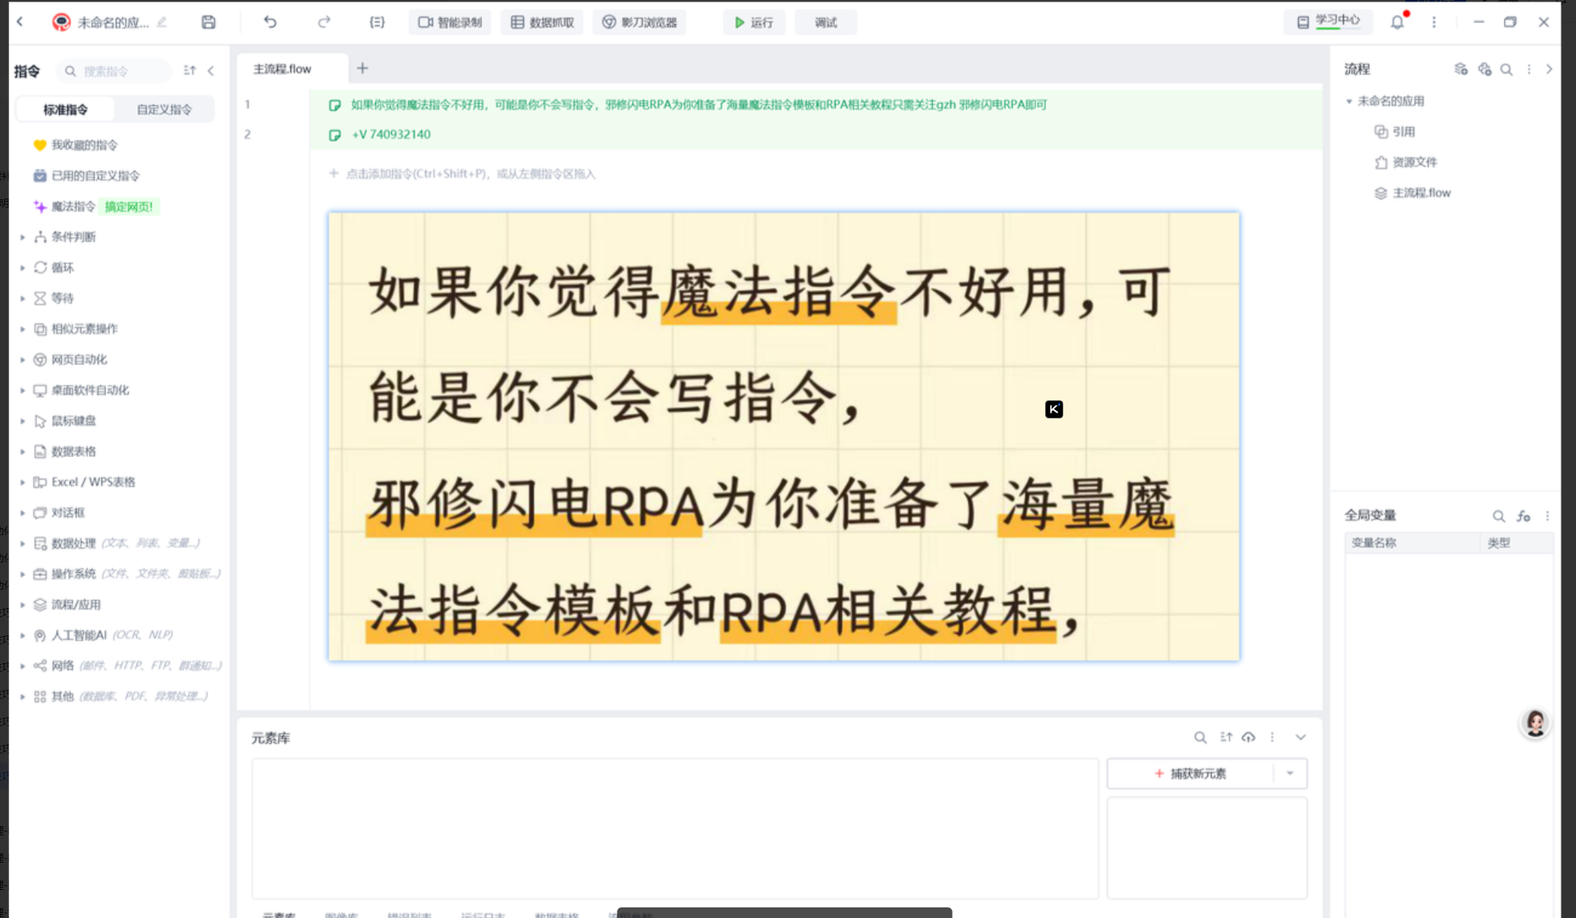Launch the 影刀浏览器 browser
1576x918 pixels.
coord(639,22)
